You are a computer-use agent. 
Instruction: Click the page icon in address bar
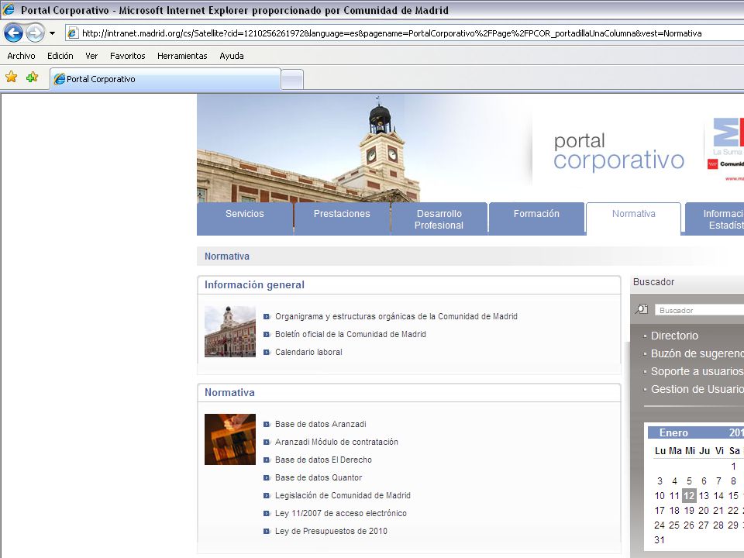click(73, 33)
